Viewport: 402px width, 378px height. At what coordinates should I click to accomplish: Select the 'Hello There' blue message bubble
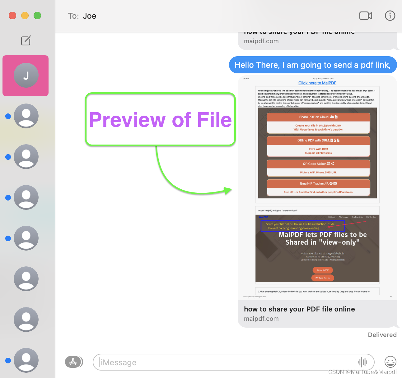point(313,65)
